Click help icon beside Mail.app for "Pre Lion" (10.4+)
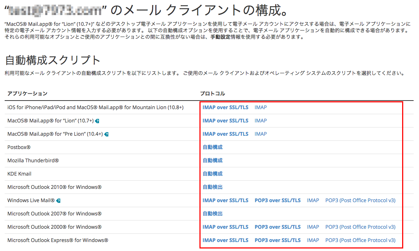 [x=107, y=134]
